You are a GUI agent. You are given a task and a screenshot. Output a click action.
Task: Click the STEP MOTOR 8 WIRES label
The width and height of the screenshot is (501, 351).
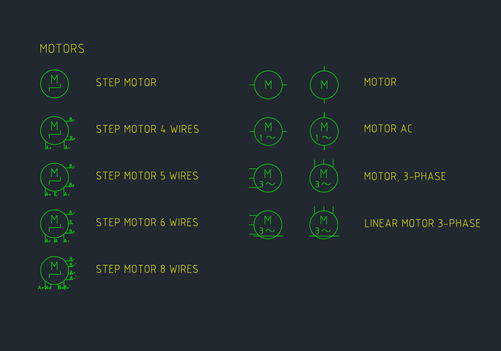point(147,269)
